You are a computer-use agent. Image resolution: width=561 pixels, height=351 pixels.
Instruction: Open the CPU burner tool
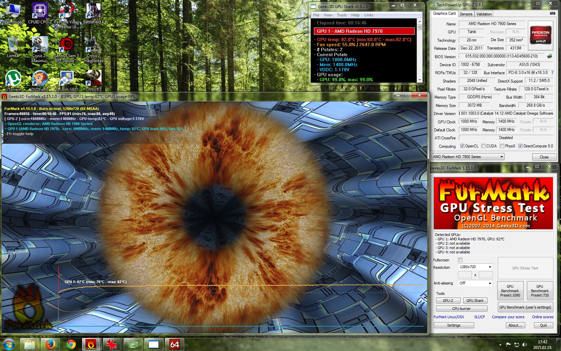pos(461,309)
